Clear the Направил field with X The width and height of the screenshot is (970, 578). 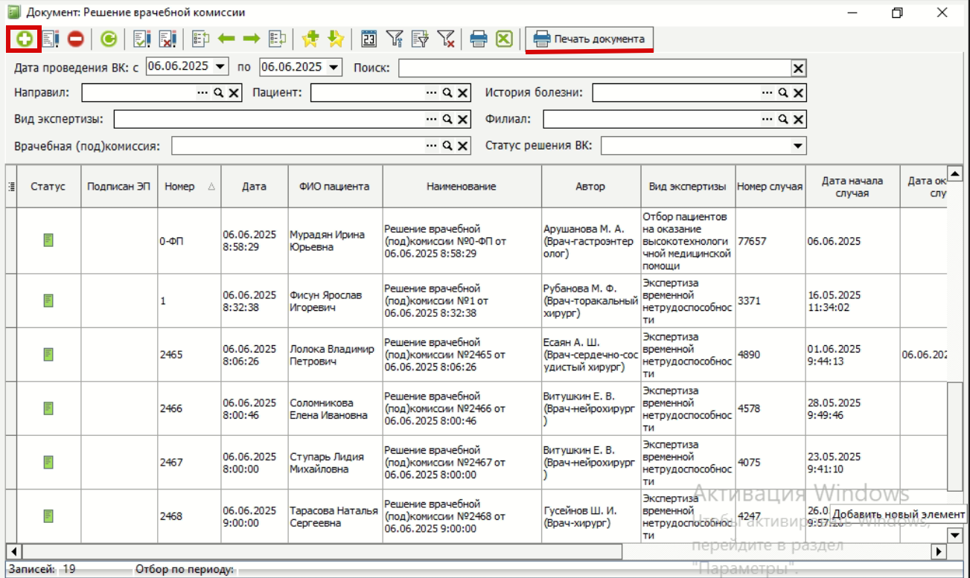(x=233, y=93)
